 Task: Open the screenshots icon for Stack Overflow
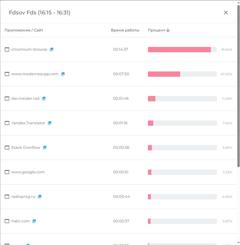pos(45,147)
